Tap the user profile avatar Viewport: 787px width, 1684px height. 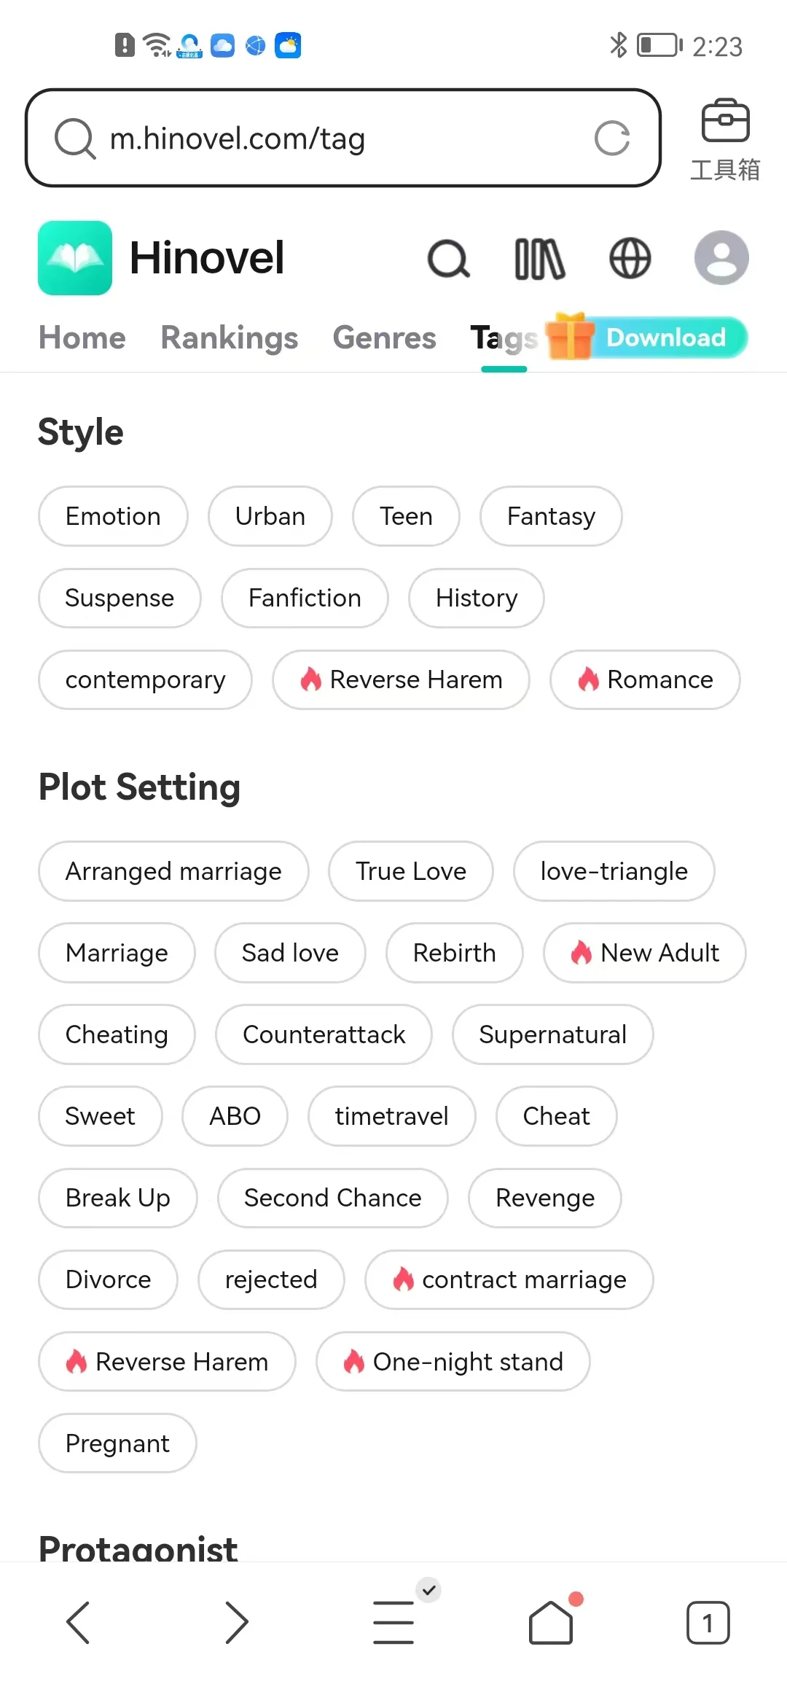pyautogui.click(x=721, y=258)
